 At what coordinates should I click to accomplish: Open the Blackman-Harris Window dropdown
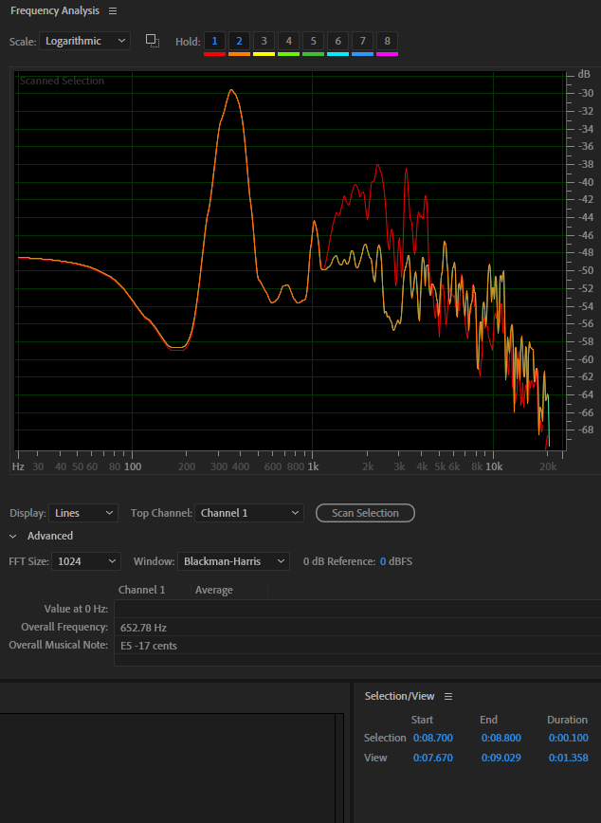[x=233, y=561]
